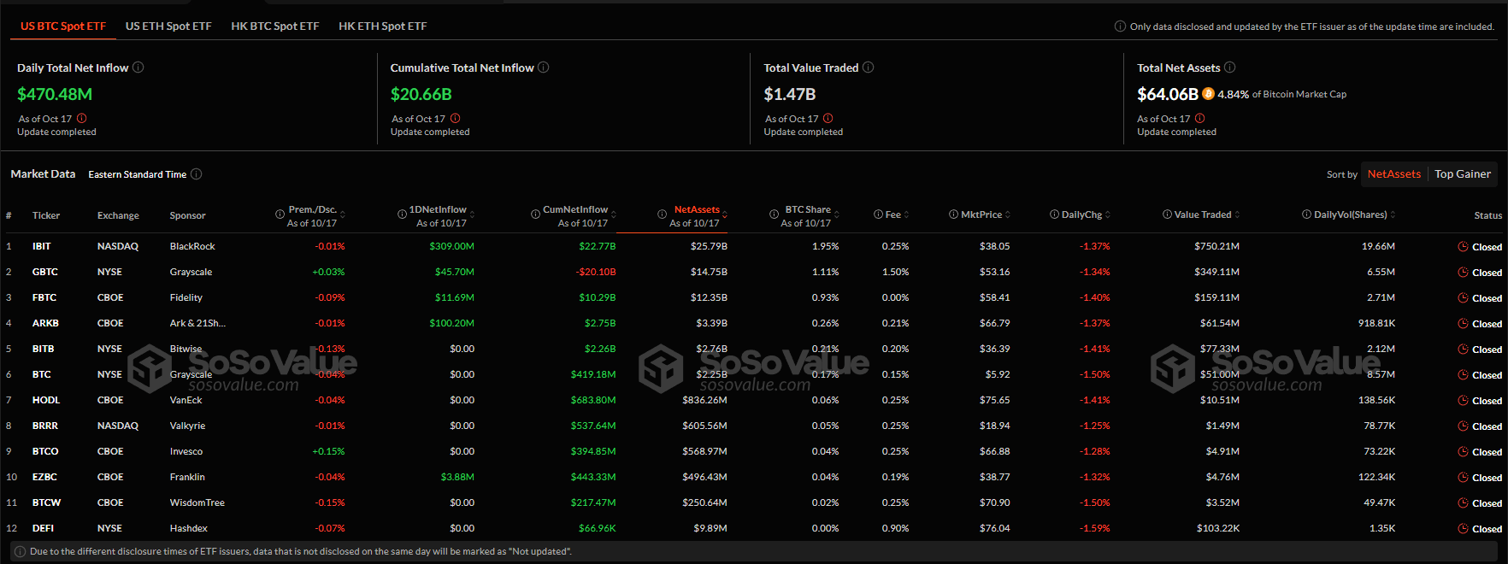Click the BRRR ticker cell

[x=45, y=426]
